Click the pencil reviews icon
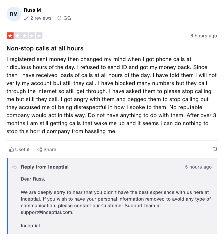224x242 pixels. click(26, 18)
